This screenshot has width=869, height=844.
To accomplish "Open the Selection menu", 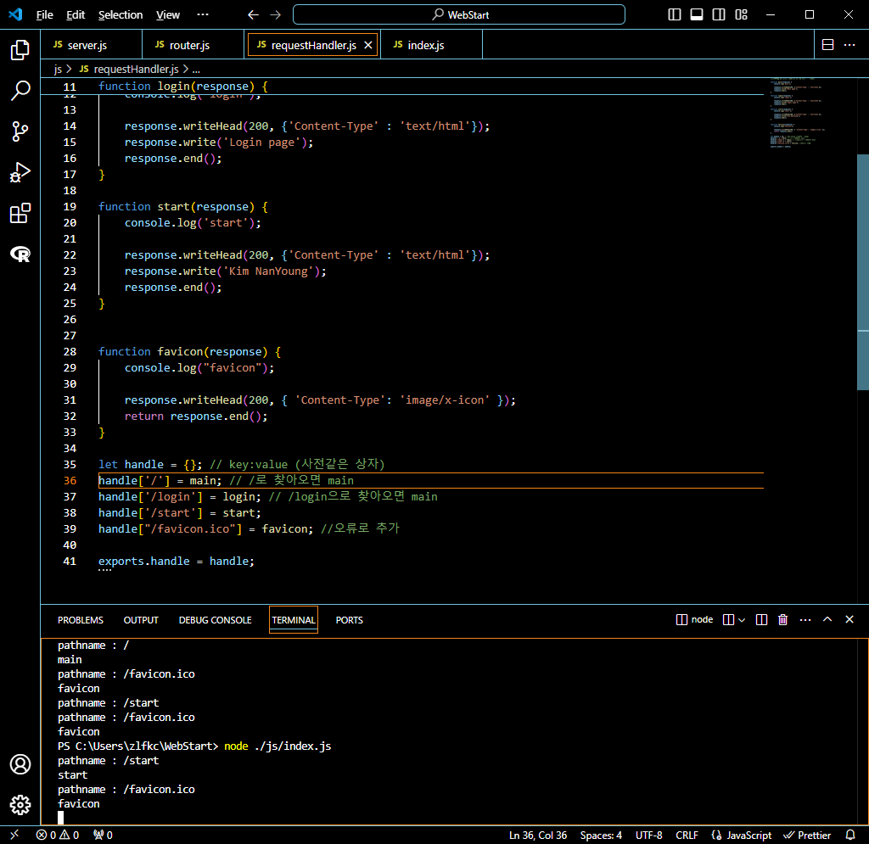I will [x=121, y=14].
